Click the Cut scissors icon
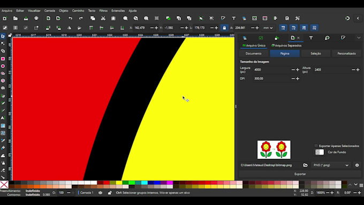Image resolution: width=364 pixels, height=205 pixels. coord(103,18)
